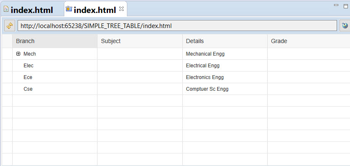The width and height of the screenshot is (350, 166).
Task: Click the row selector of the Elec row
Action: (x=7, y=66)
